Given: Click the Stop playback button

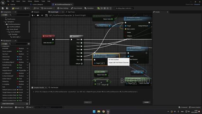Looking at the screenshot, I should click(104, 8).
